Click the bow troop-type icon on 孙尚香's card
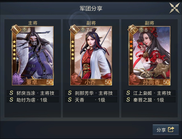The height and width of the screenshot is (139, 182). 133,30
